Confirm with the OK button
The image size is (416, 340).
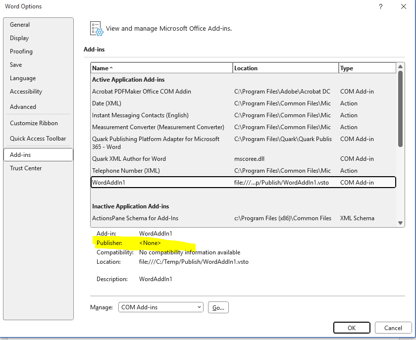click(352, 328)
